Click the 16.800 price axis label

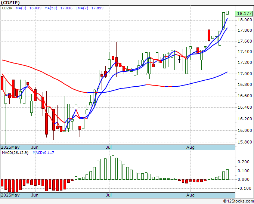click(x=245, y=84)
